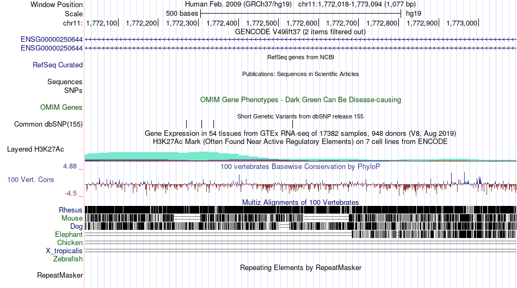Select the X_tropicalis alignment row label
The image size is (517, 288).
click(64, 251)
